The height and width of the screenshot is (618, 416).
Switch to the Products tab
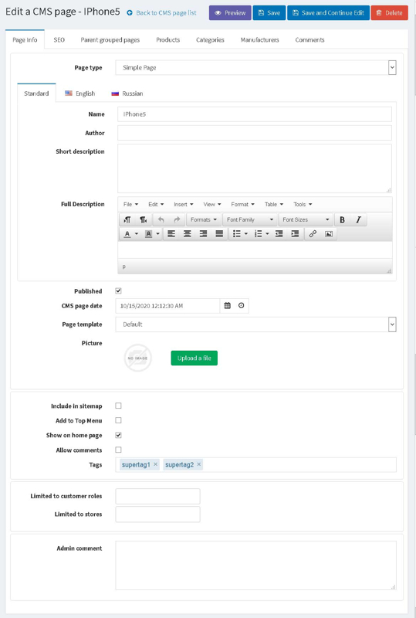pyautogui.click(x=167, y=40)
